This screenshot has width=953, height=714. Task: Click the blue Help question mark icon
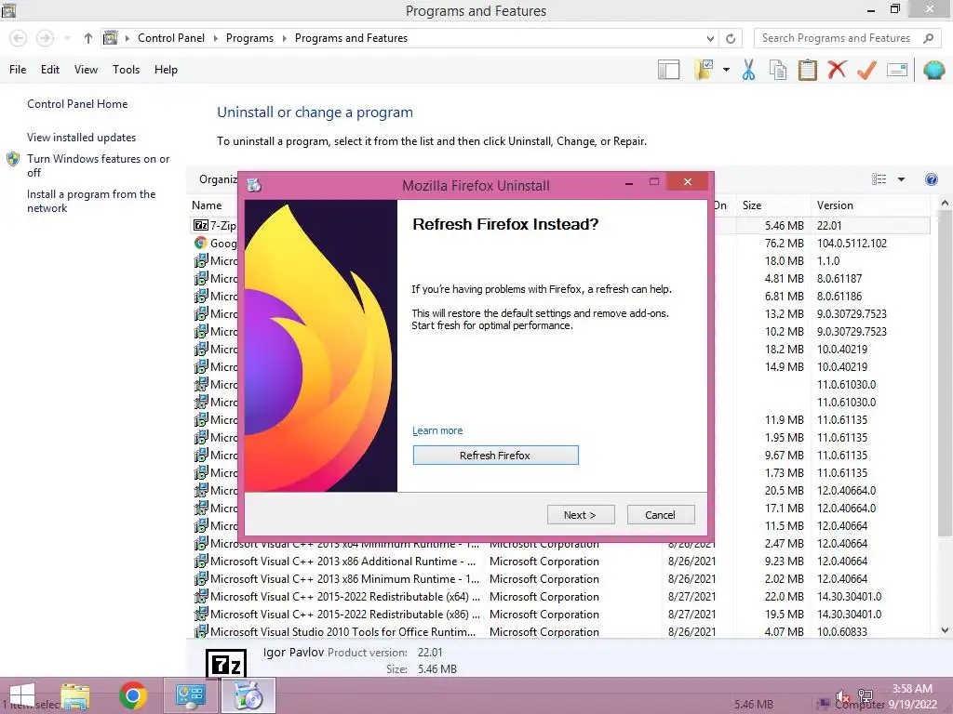tap(931, 179)
